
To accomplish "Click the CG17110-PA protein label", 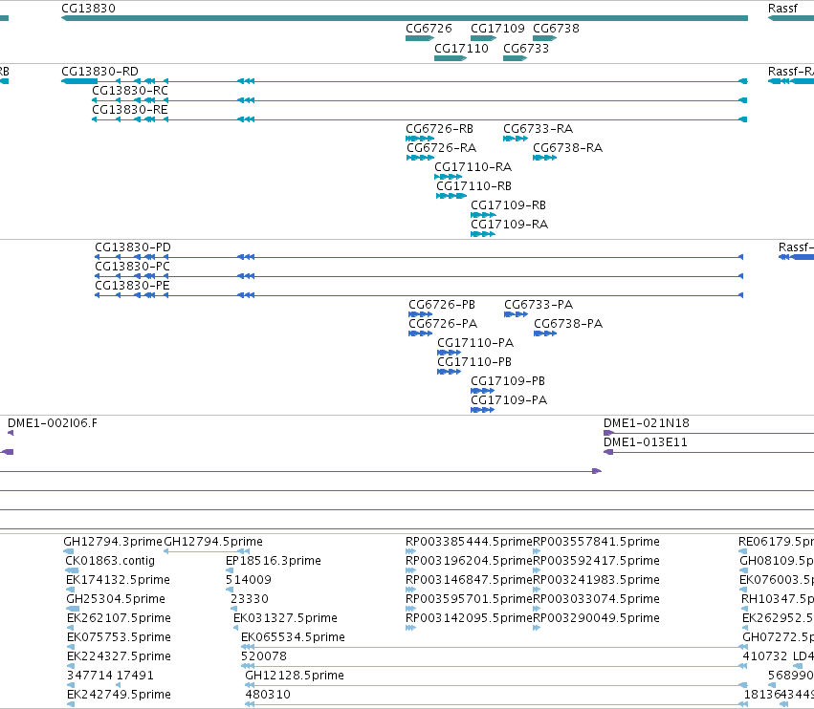I will pyautogui.click(x=475, y=343).
